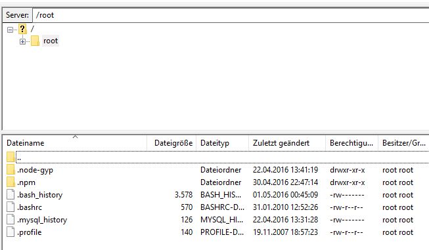
Task: Expand the root folder in the tree
Action: coord(22,41)
